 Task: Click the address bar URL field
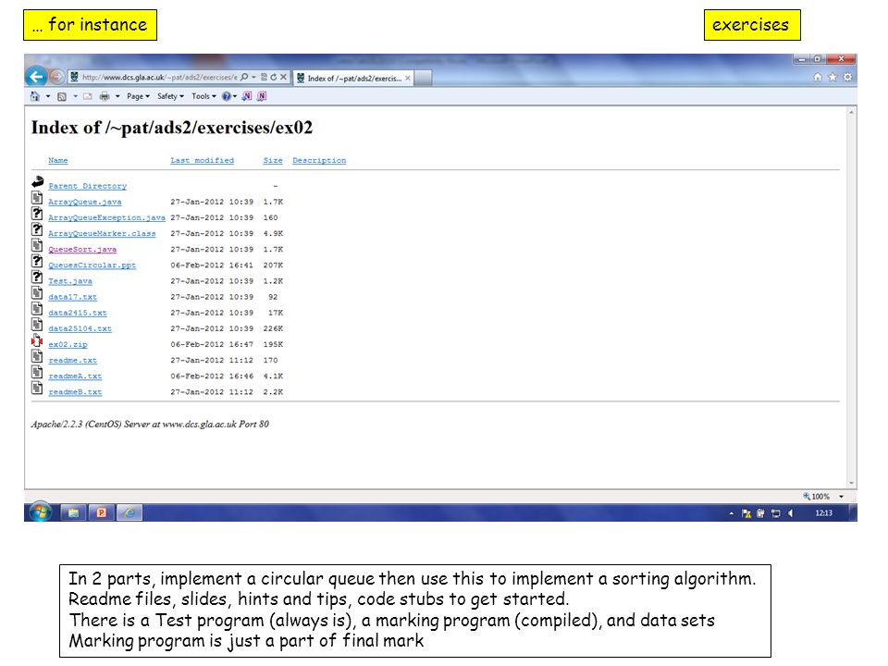(x=159, y=77)
